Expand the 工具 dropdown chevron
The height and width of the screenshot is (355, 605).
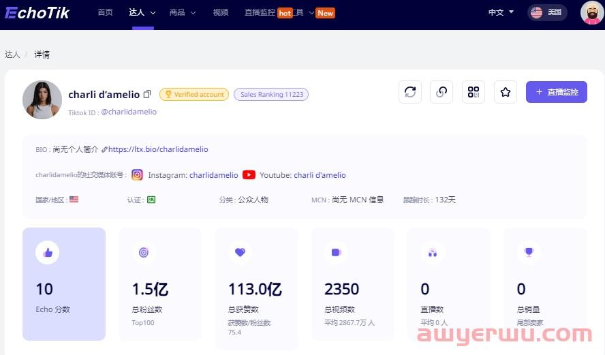pyautogui.click(x=311, y=13)
